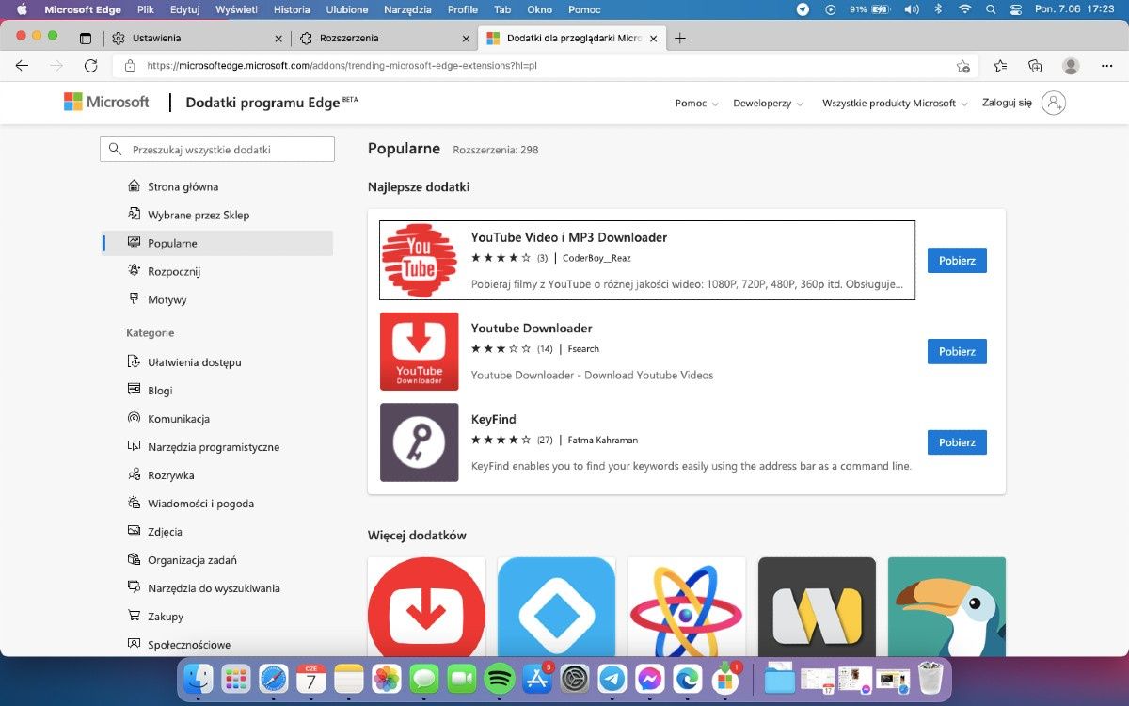
Task: Add page to favorites star icon
Action: click(963, 66)
